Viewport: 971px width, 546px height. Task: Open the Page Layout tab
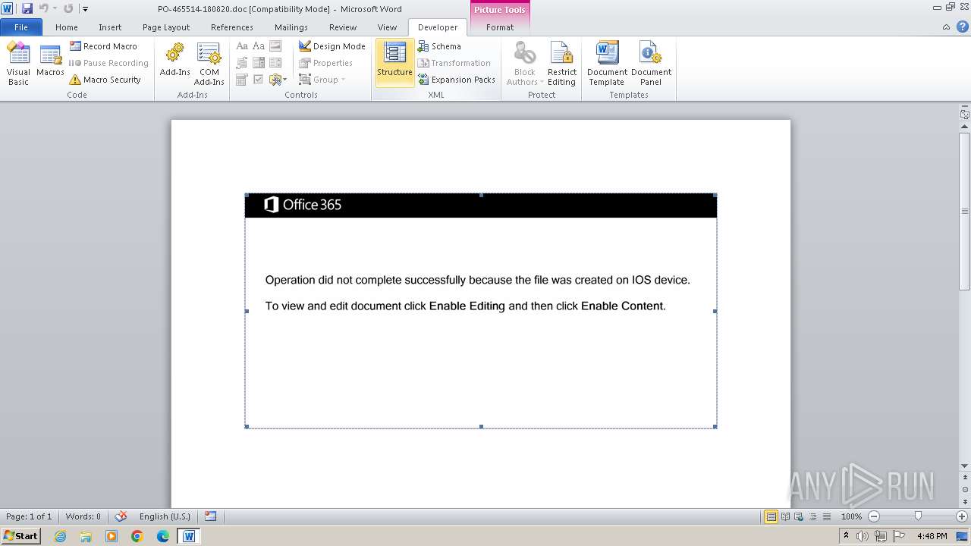click(166, 27)
